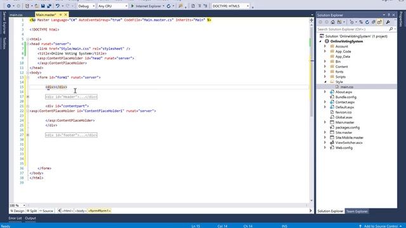Select Web.config in Solution Explorer
The height and width of the screenshot is (228, 406).
point(344,148)
